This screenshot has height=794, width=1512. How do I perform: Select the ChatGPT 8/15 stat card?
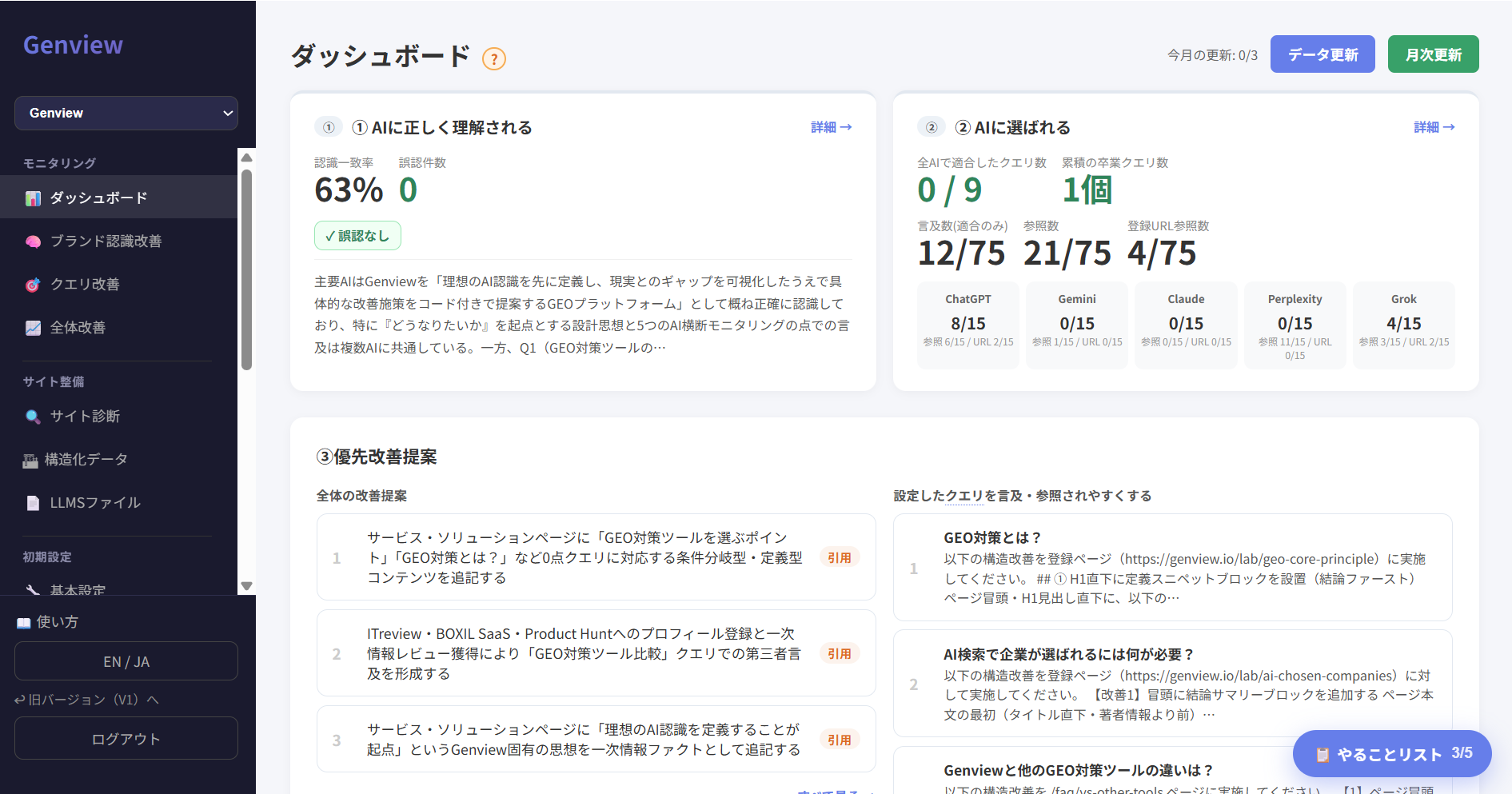click(968, 325)
